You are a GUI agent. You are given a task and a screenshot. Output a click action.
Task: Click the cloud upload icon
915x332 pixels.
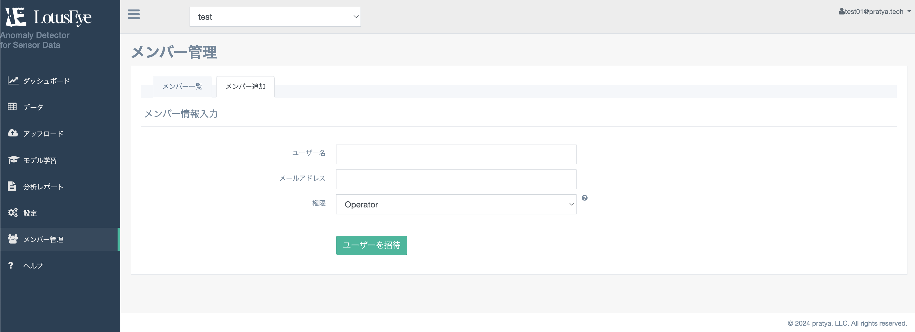click(x=13, y=133)
